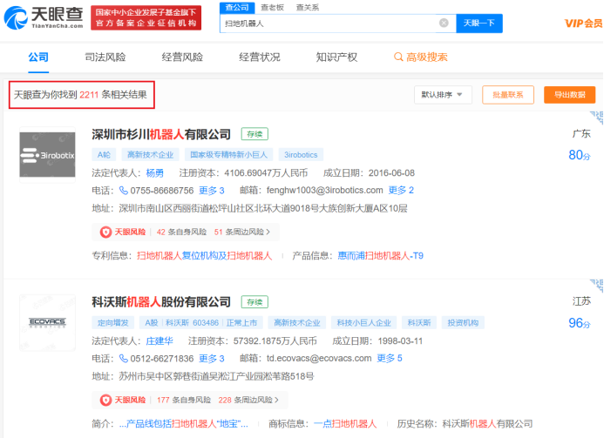Click into the search input field
Screen dimensions: 604x438
tap(327, 24)
